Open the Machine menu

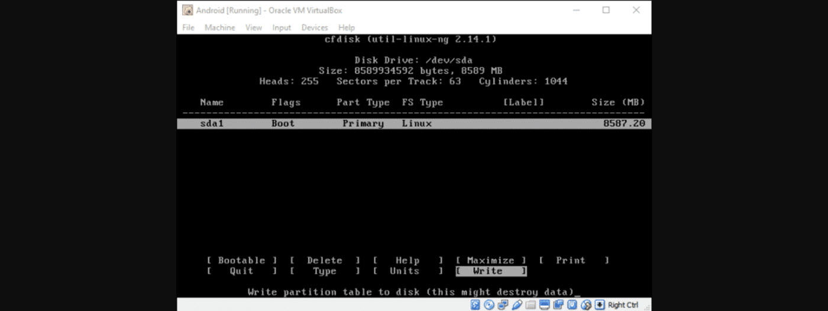(219, 28)
